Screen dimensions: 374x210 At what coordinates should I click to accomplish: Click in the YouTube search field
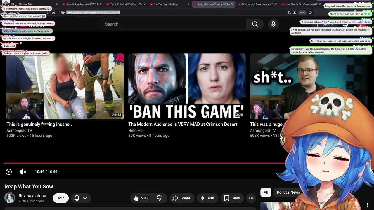point(173,24)
